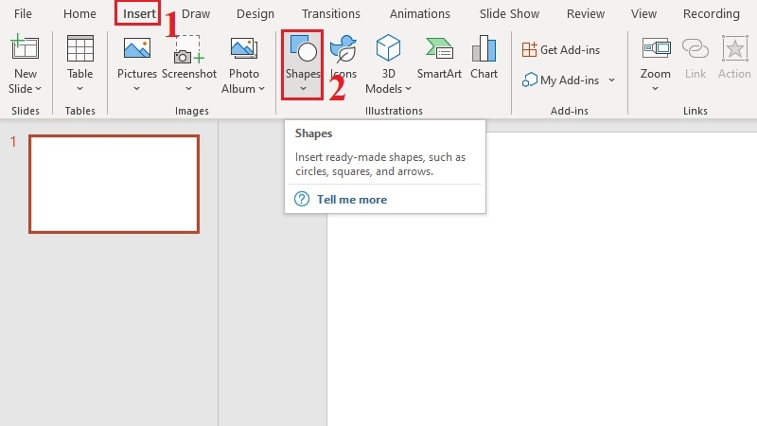Click the My Add-ins button
Screen dimensions: 757x426
click(x=560, y=80)
